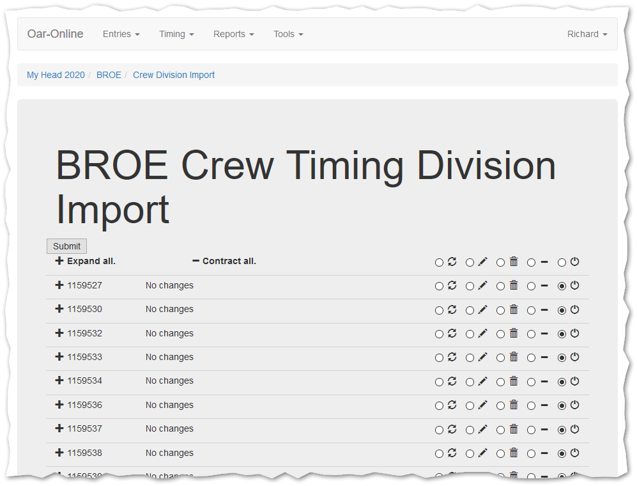Click the power icon for row 1159534
Screen dimensions: 637x486
pos(574,381)
